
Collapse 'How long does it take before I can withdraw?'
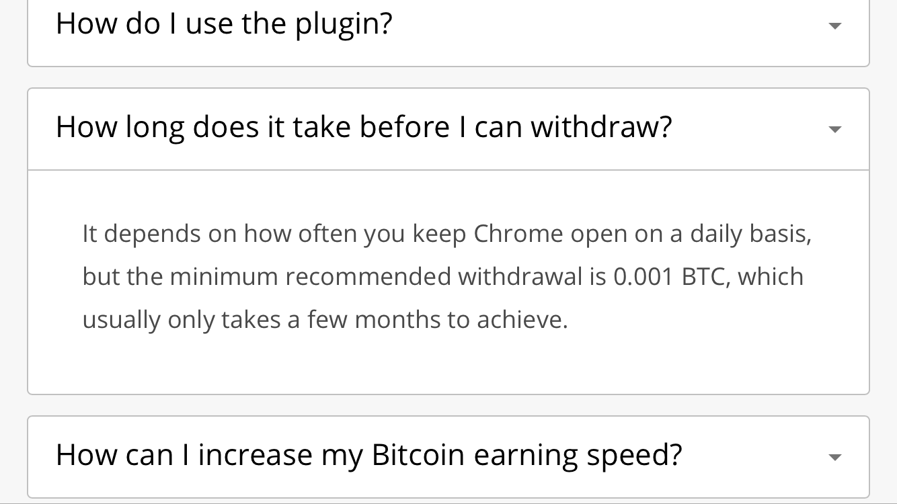[x=364, y=127]
